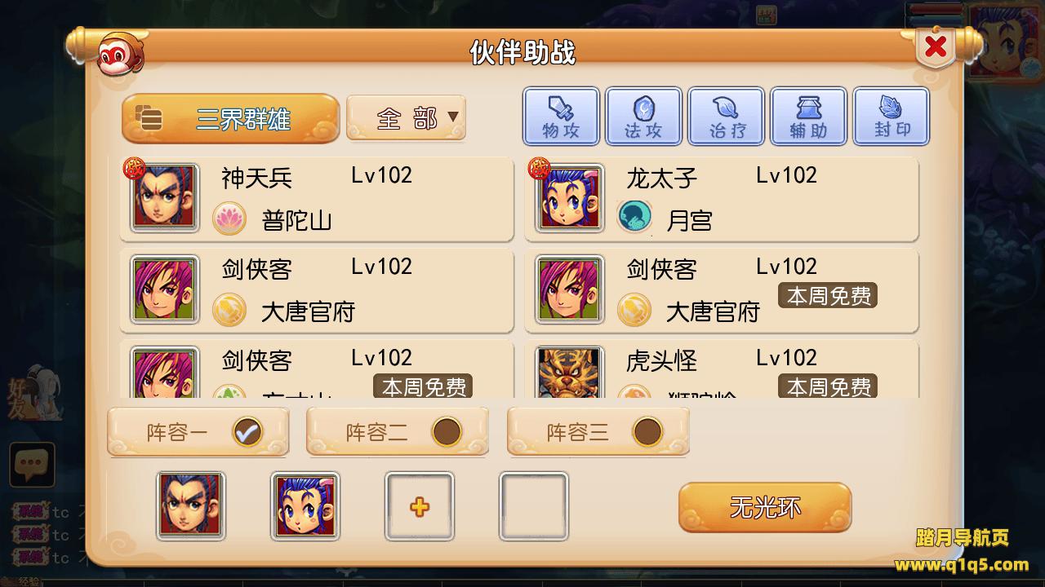The width and height of the screenshot is (1045, 587).
Task: Select the 法攻 magic attack filter icon
Action: tap(643, 117)
